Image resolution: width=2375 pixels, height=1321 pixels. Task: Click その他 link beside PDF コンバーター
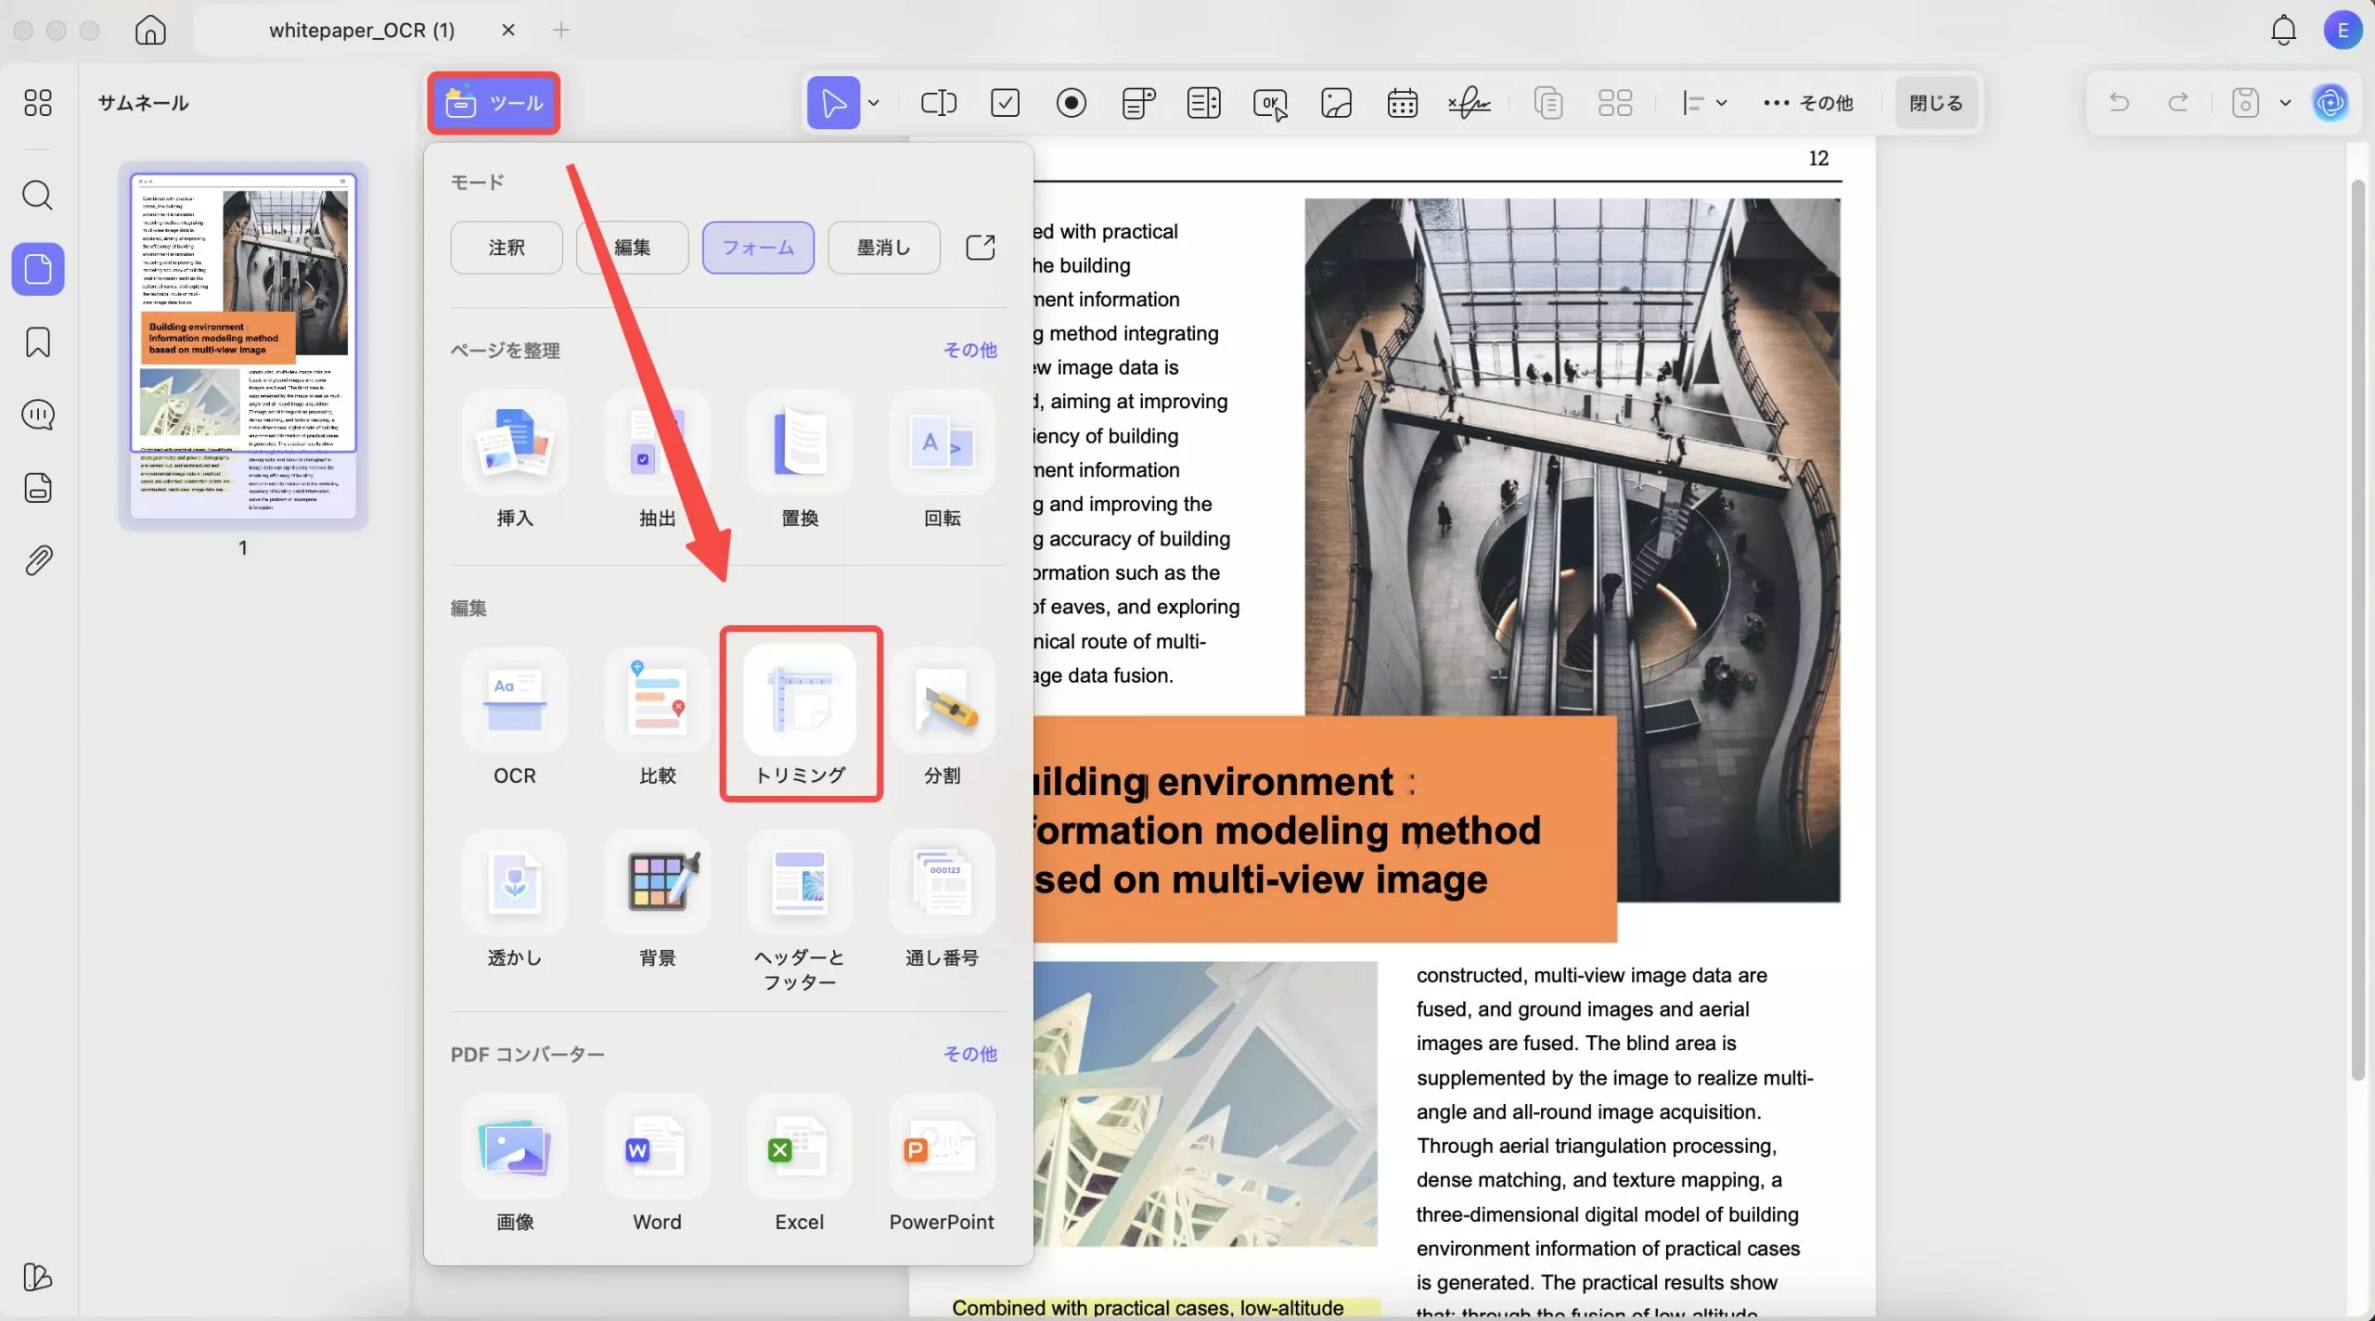point(969,1054)
